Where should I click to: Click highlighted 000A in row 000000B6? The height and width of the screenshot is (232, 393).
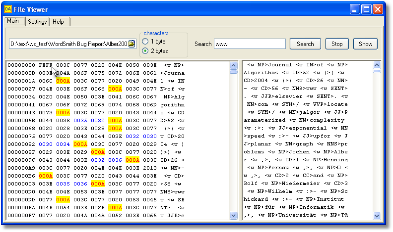coord(46,176)
